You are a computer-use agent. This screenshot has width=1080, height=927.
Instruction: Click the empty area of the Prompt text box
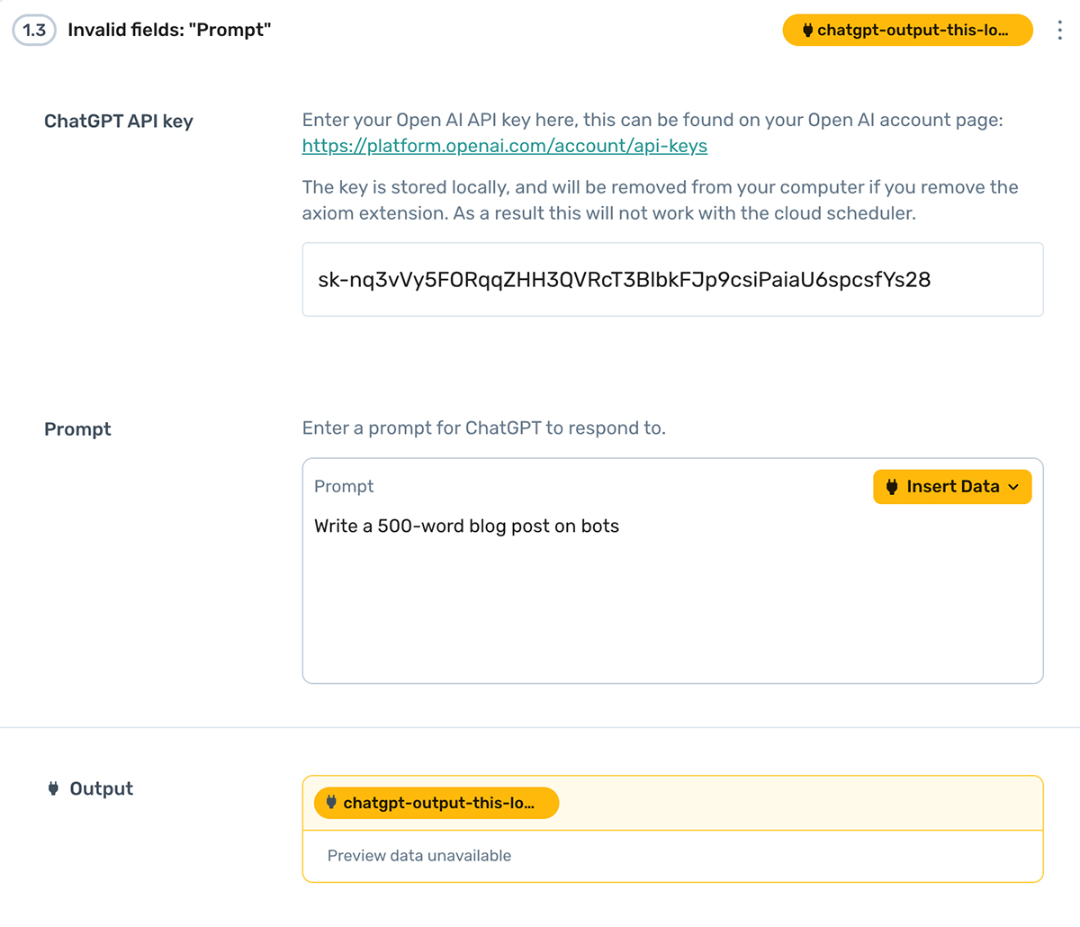pyautogui.click(x=671, y=612)
